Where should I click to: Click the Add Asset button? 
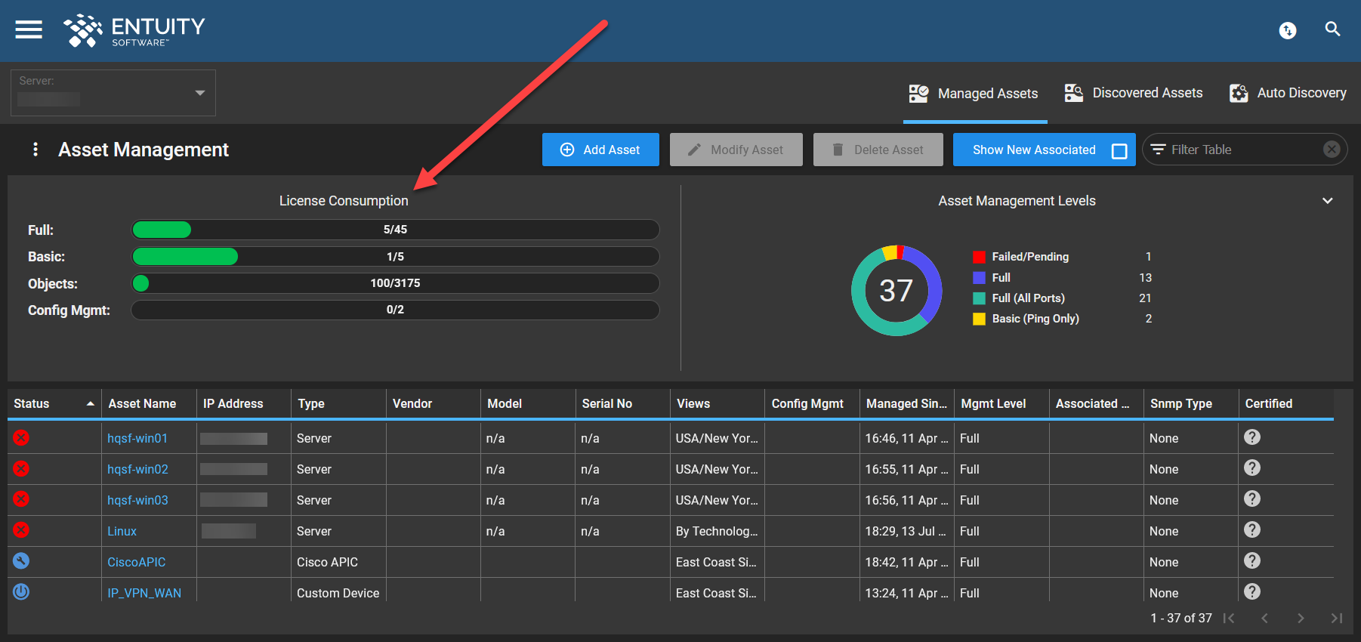(600, 150)
